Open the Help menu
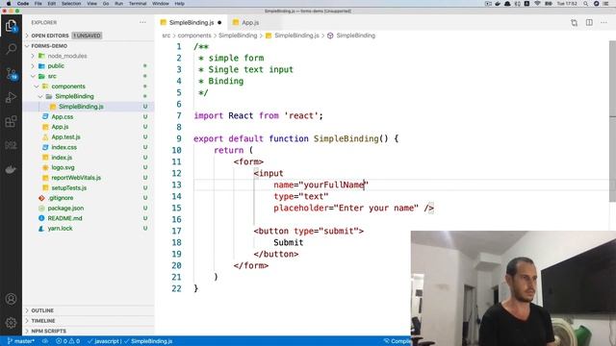This screenshot has height=346, width=616. coord(179,4)
